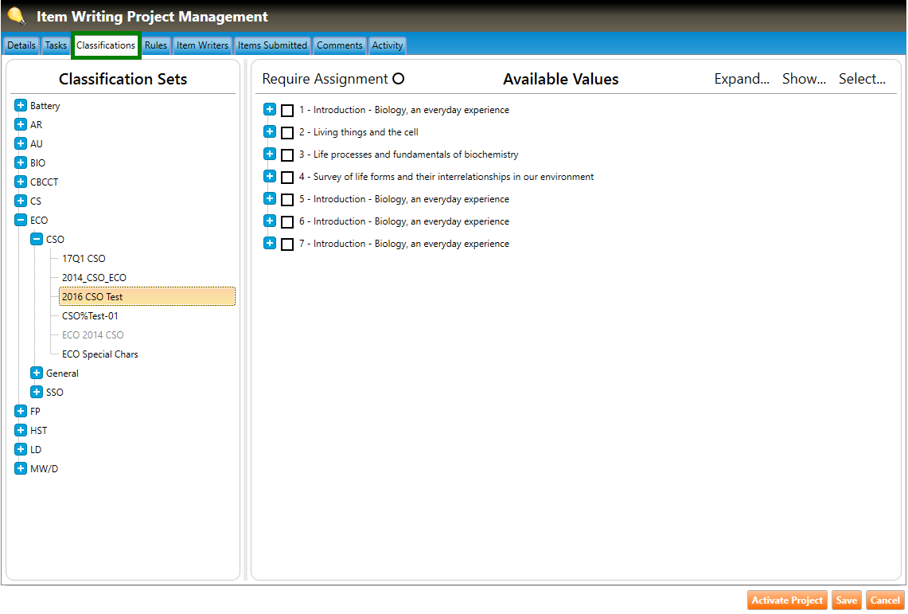Open the Select... options menu
The image size is (908, 614).
862,79
